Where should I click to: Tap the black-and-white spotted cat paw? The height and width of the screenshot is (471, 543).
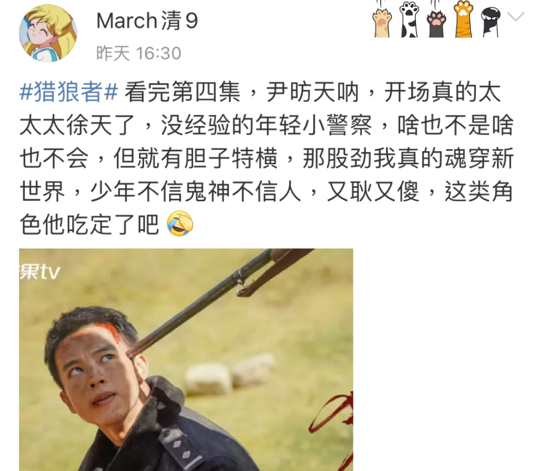[409, 19]
